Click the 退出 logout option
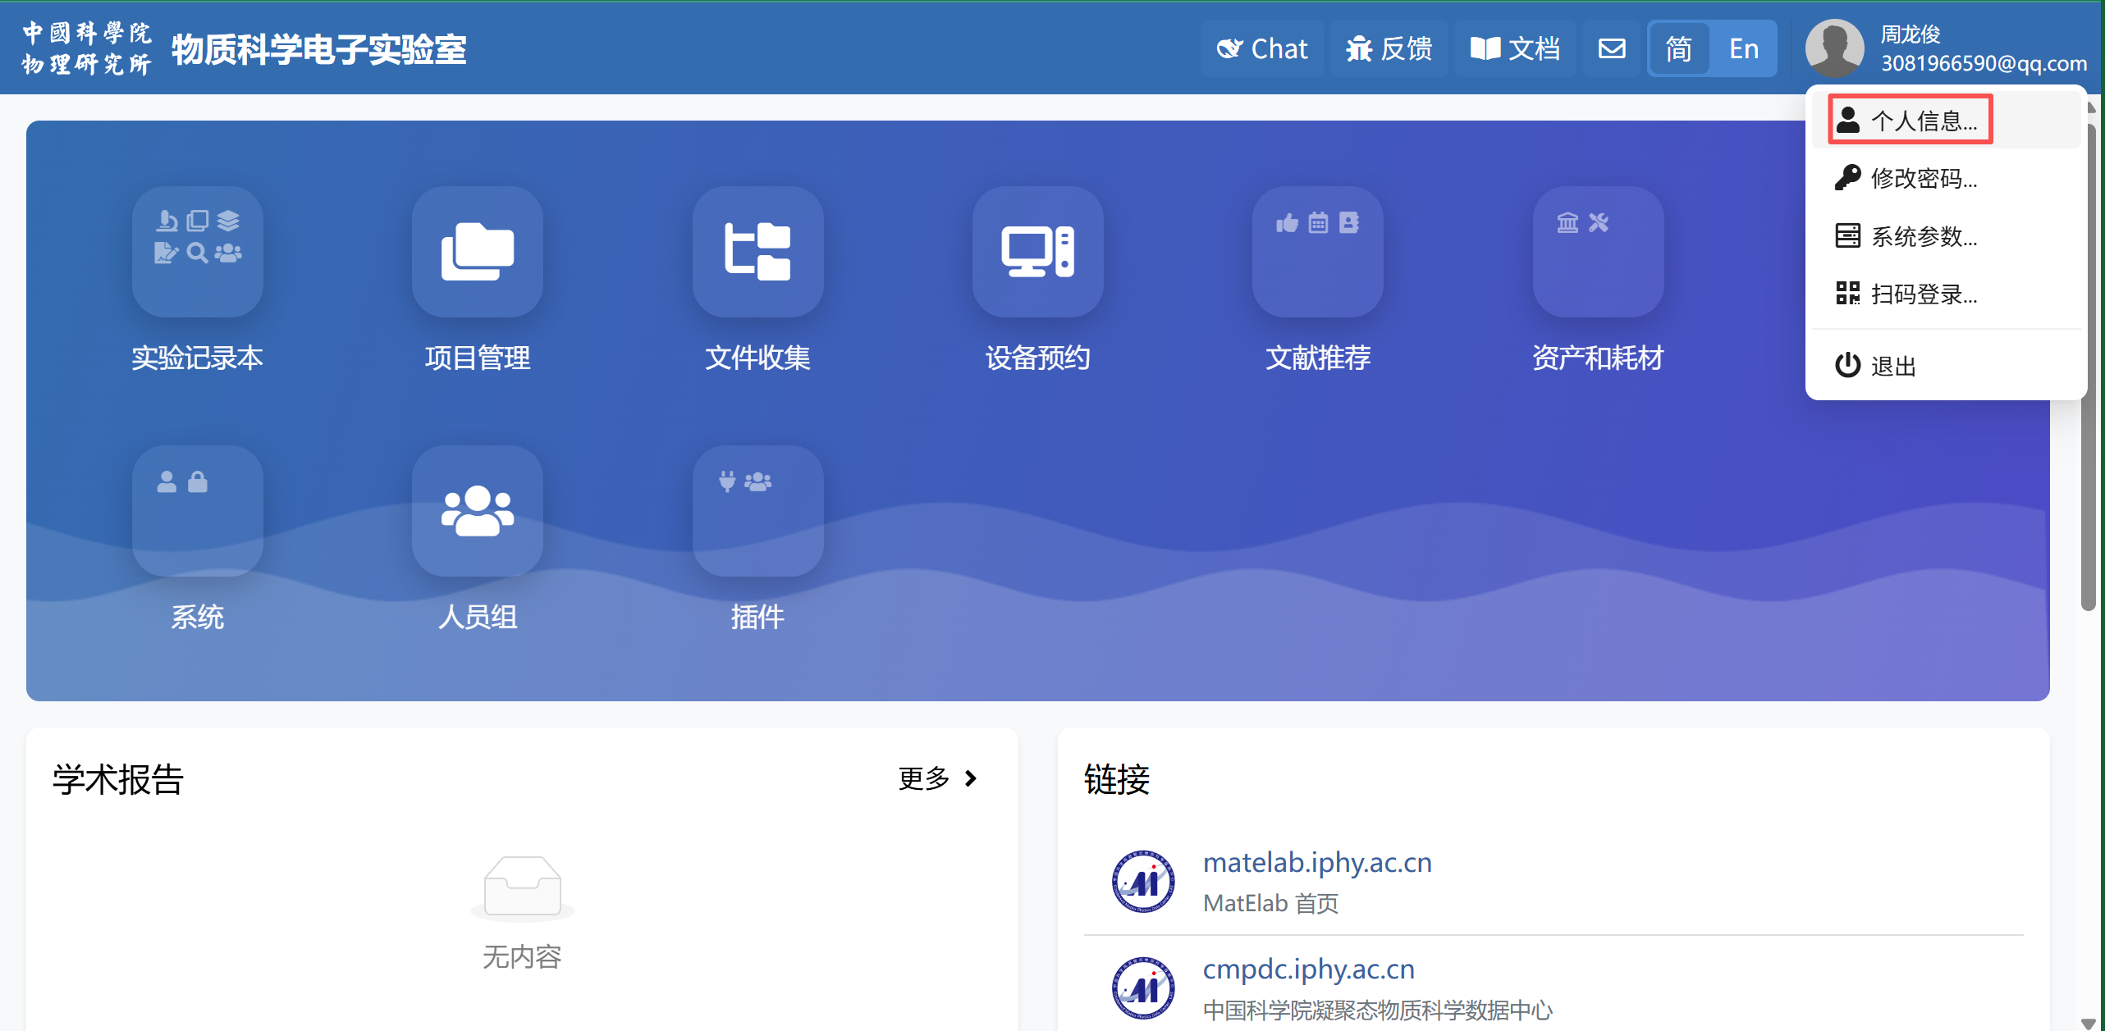 pos(1878,366)
